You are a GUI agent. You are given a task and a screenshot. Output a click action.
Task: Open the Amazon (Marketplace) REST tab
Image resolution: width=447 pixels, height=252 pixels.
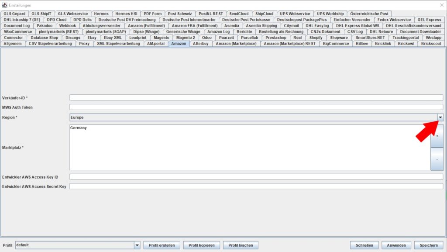[x=290, y=44]
